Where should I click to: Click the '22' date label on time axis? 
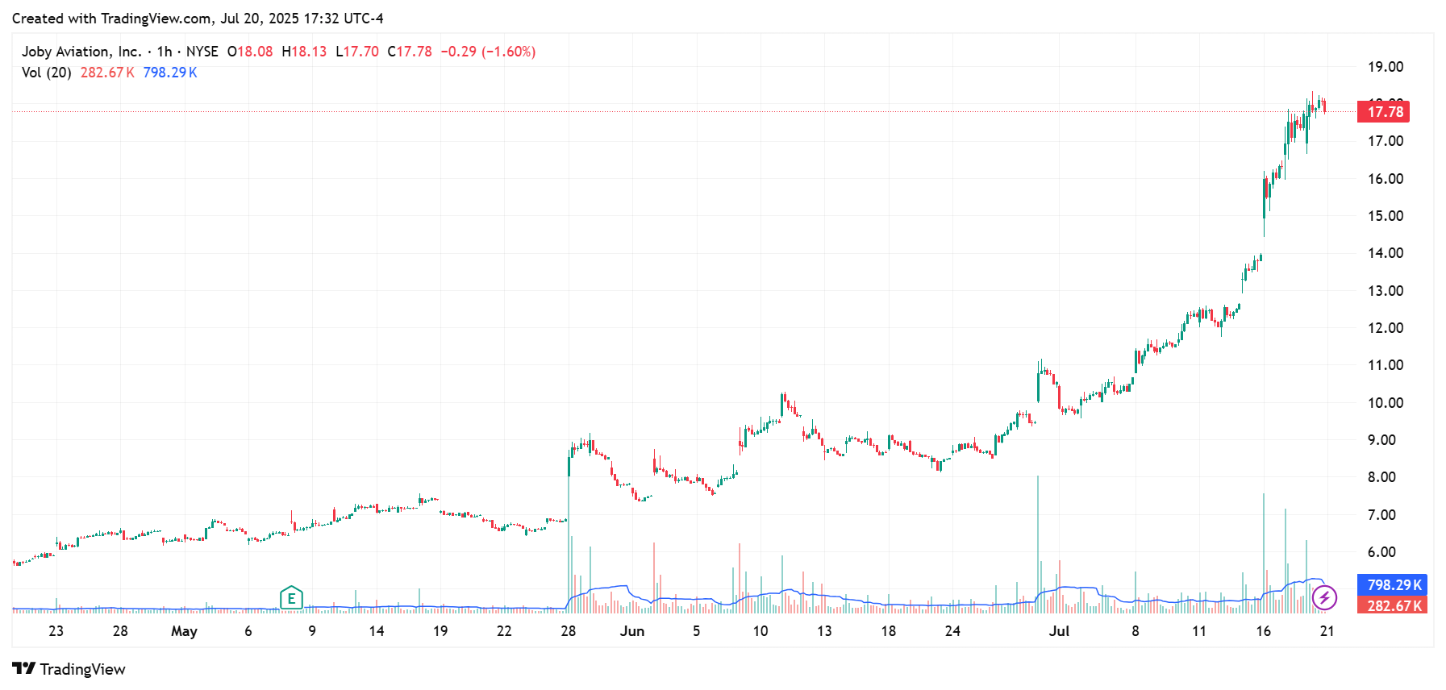coord(504,631)
